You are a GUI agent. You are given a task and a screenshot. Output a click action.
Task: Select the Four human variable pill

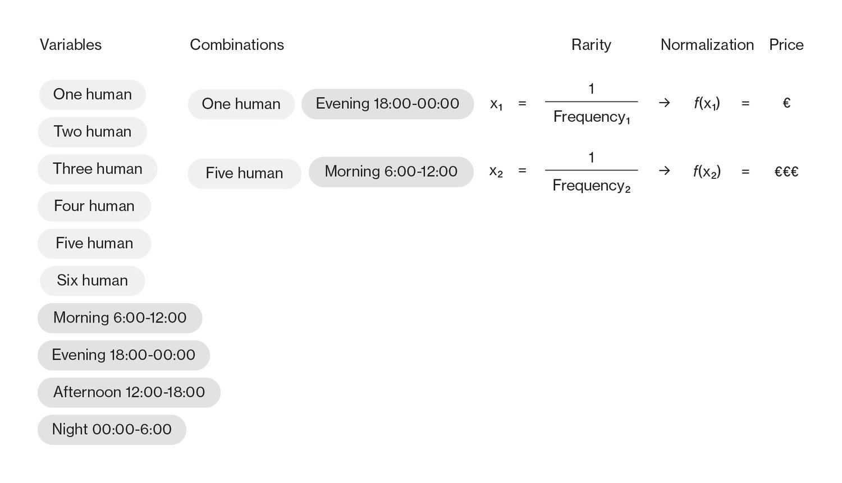pos(94,206)
